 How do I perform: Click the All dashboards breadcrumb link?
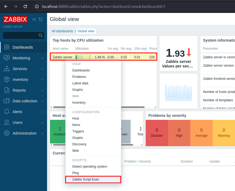point(62,31)
